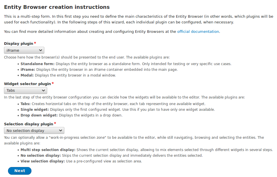
Task: Click the chevron arrow in the iFrame select box
Action: point(41,50)
